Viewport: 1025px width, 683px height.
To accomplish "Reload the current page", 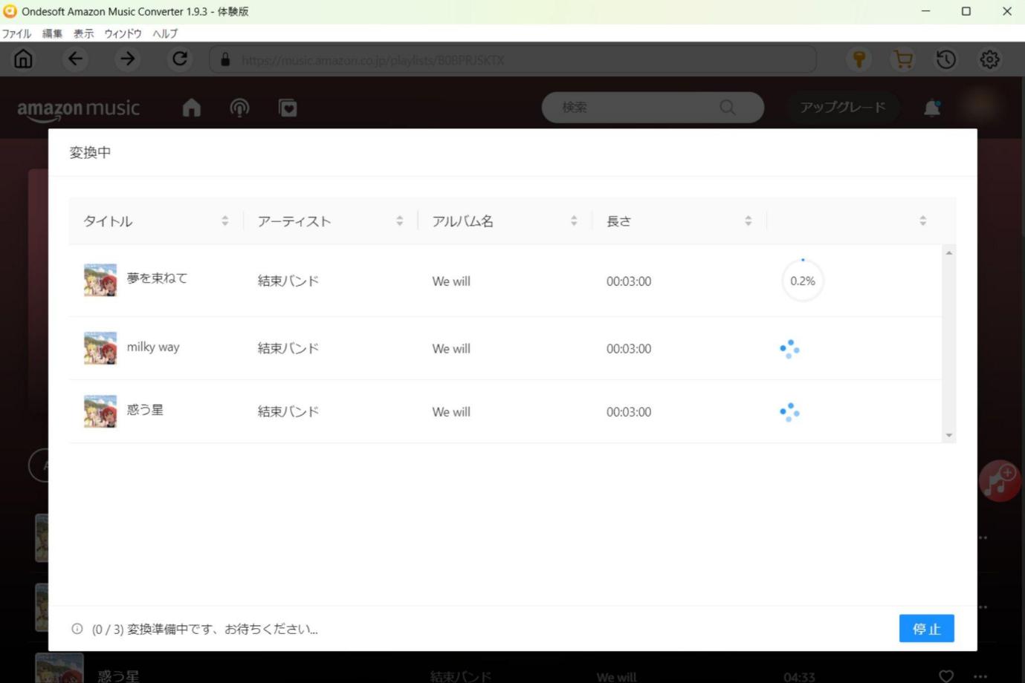I will (x=180, y=59).
